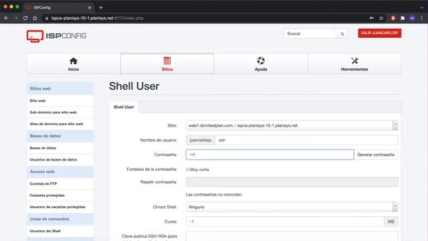Open Alias de dominio para sitio web
Viewport: 428px width, 241px height.
[x=60, y=124]
